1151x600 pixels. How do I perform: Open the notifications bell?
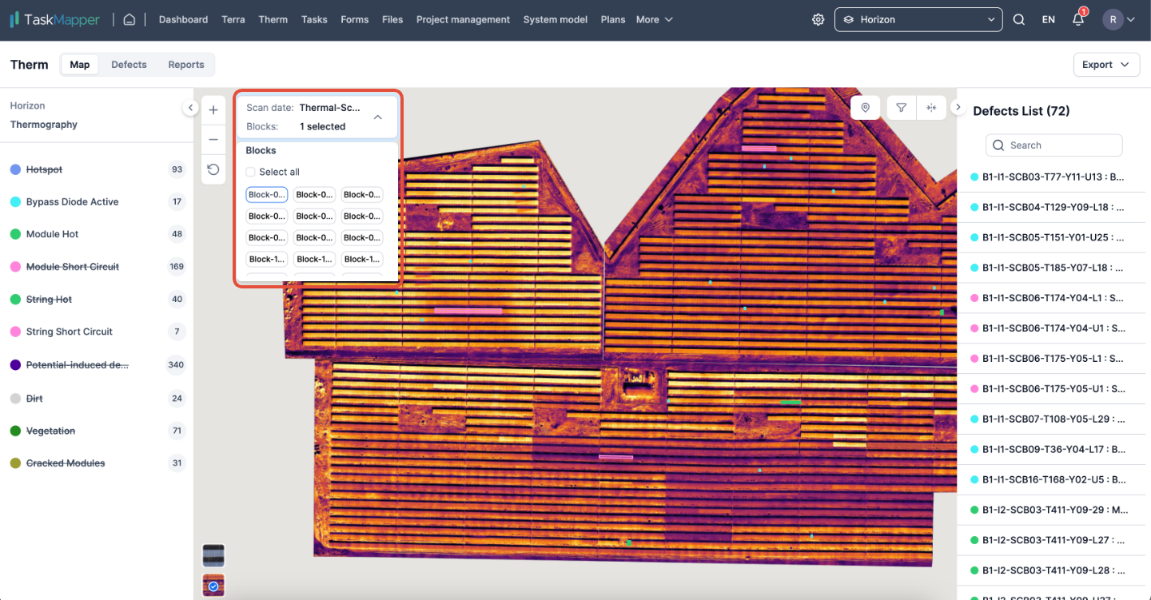[1078, 19]
